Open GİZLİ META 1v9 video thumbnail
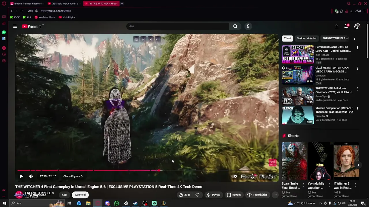 pos(298,75)
